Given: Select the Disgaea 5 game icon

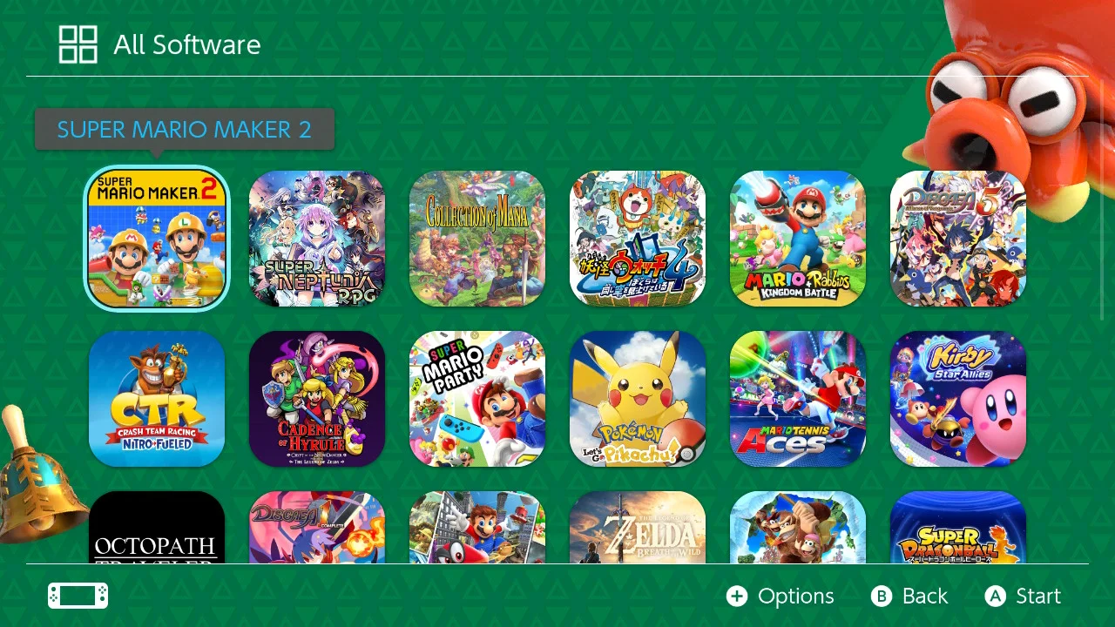Looking at the screenshot, I should [958, 238].
